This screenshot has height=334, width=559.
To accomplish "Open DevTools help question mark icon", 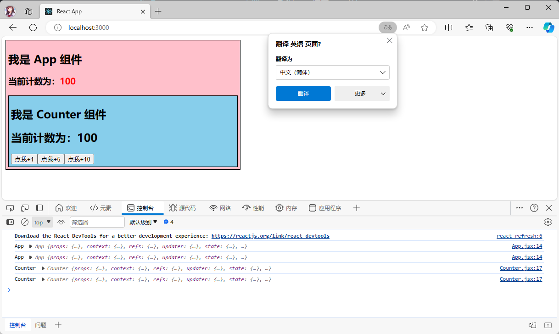I will click(534, 208).
